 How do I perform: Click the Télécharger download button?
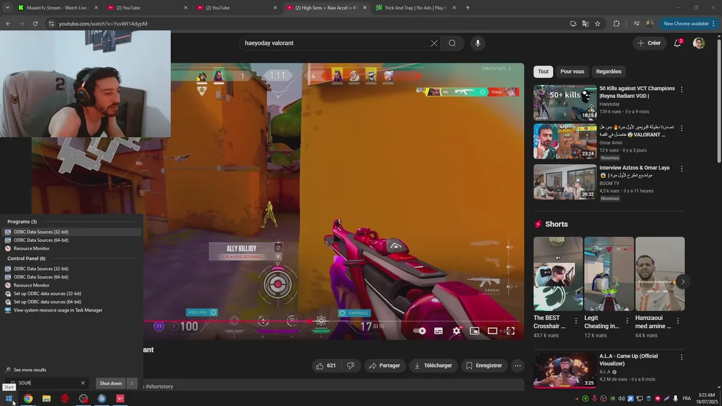pos(433,365)
